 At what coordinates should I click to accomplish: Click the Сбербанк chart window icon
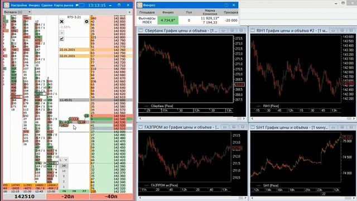click(141, 31)
